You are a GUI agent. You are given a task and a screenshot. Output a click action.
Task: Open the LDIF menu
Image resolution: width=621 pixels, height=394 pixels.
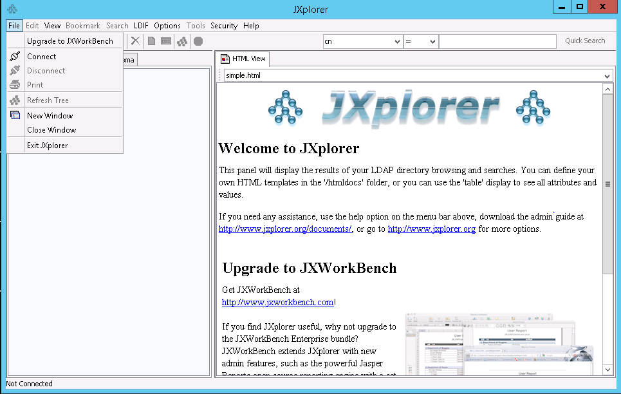point(141,25)
